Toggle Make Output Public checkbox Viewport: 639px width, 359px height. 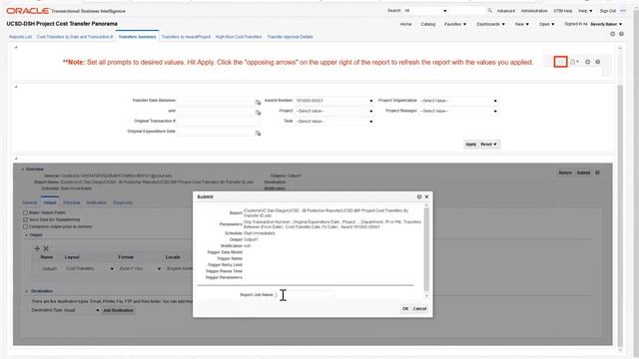click(x=25, y=212)
